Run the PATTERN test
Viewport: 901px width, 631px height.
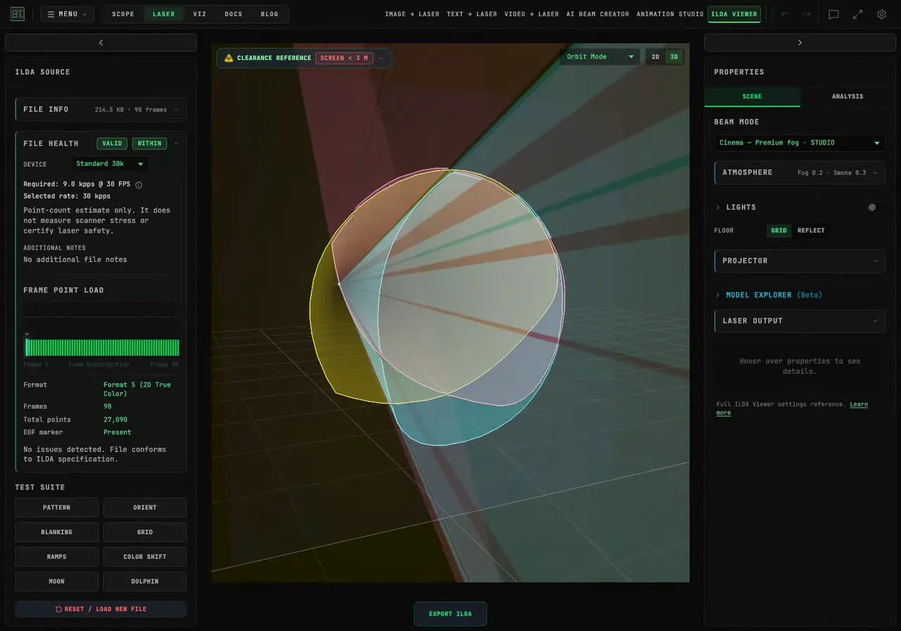[x=56, y=508]
